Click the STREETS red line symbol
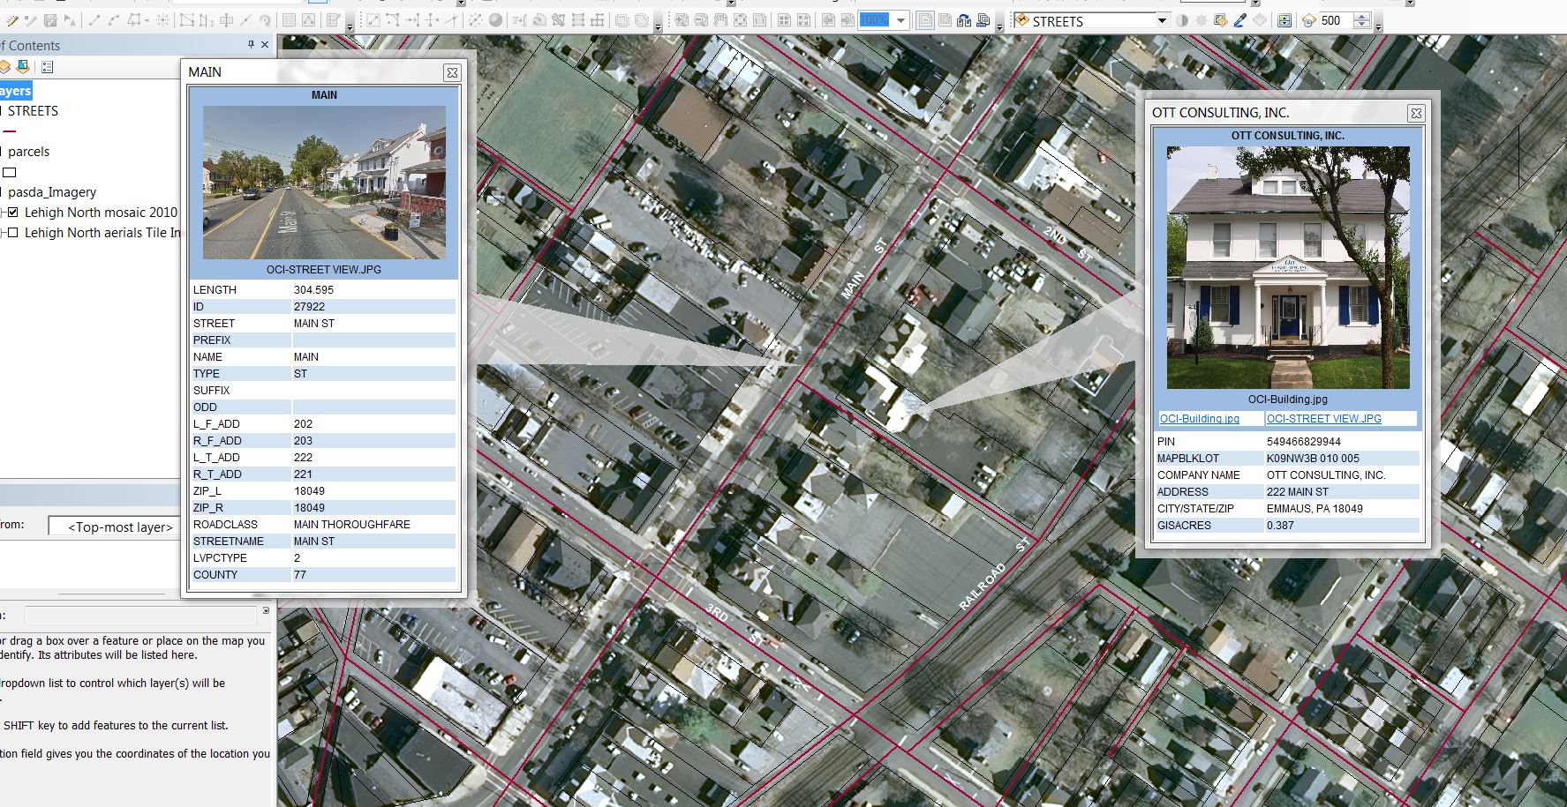Image resolution: width=1567 pixels, height=807 pixels. pyautogui.click(x=9, y=131)
